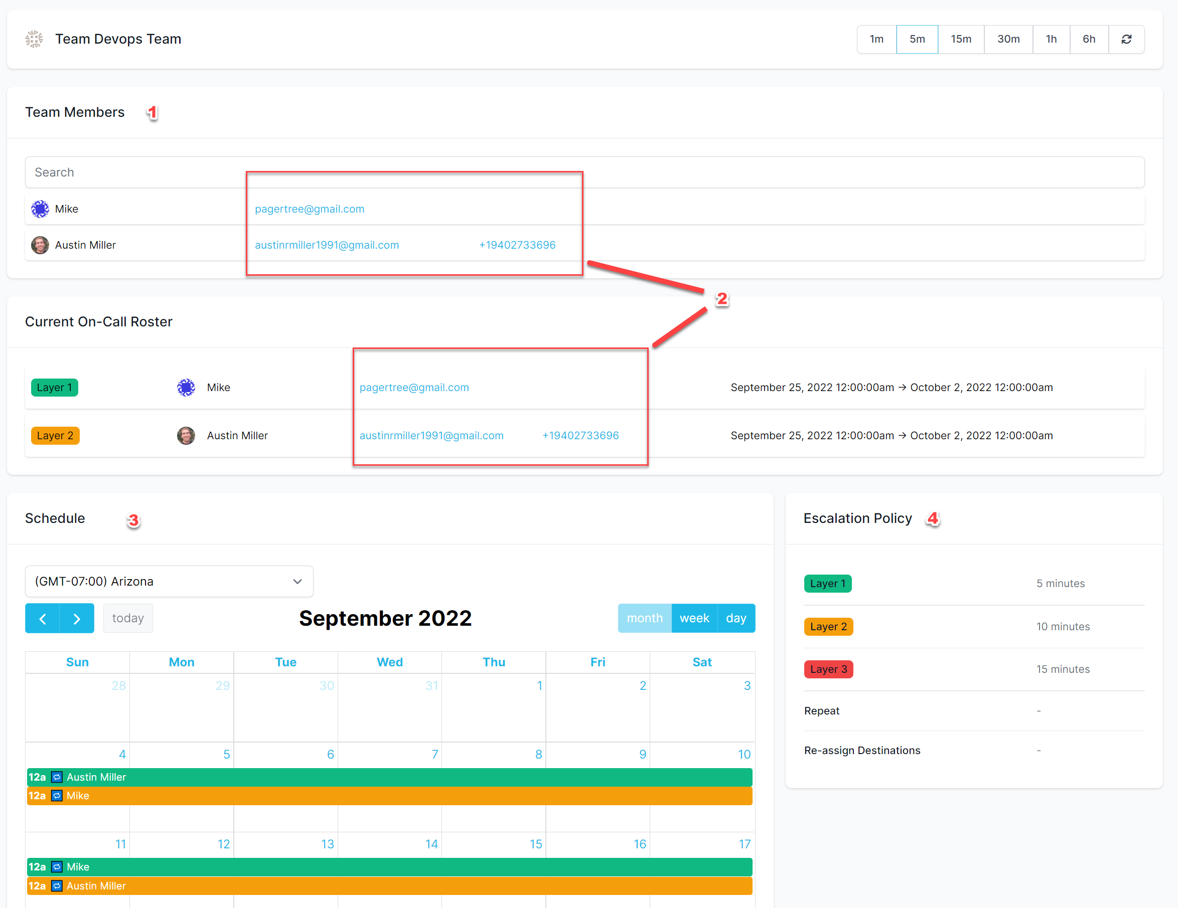Click Austin Miller's avatar in On-Call Roster
The image size is (1178, 908).
click(x=186, y=435)
